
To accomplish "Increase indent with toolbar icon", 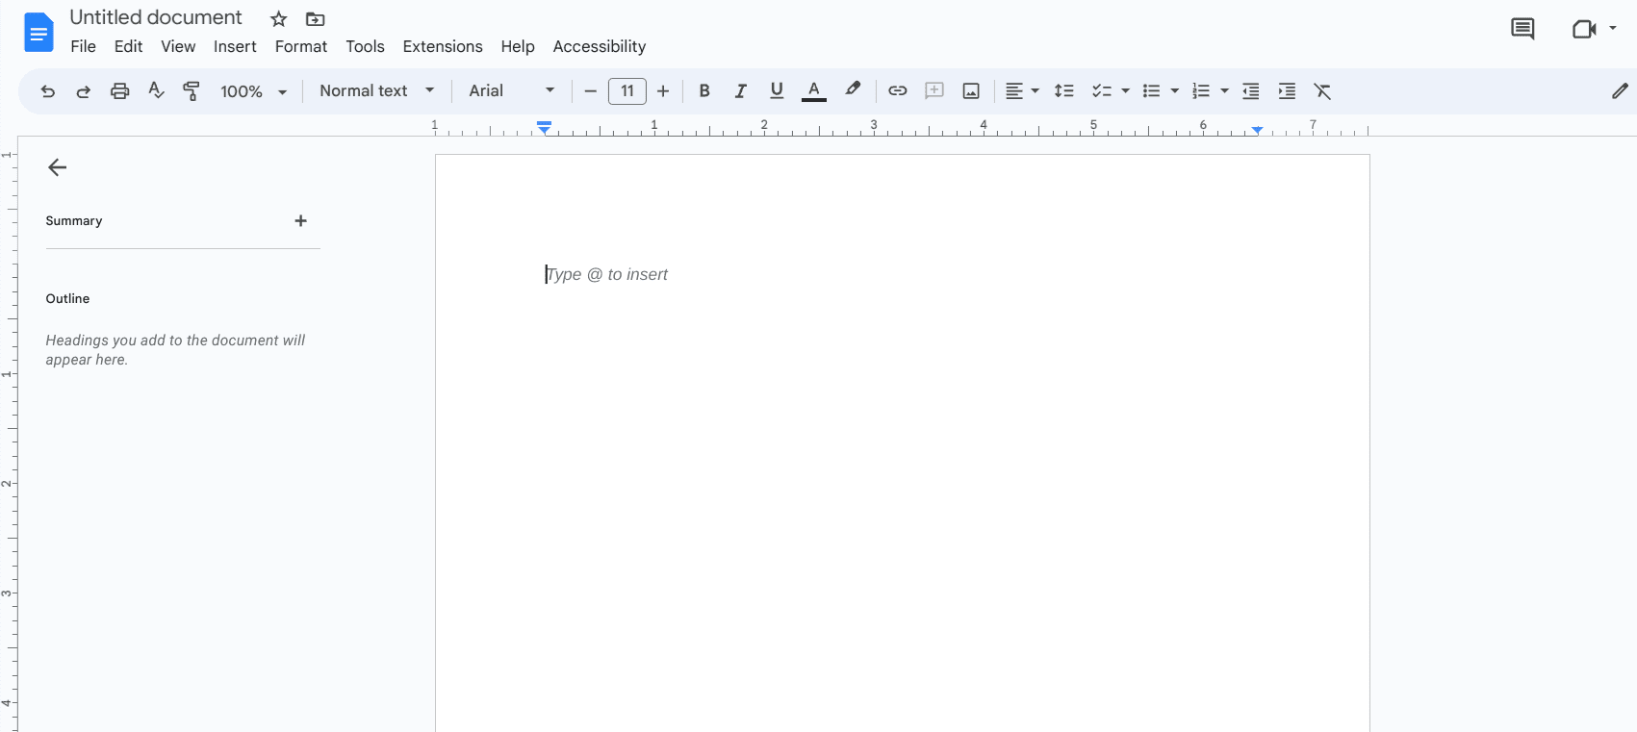I will (1287, 91).
